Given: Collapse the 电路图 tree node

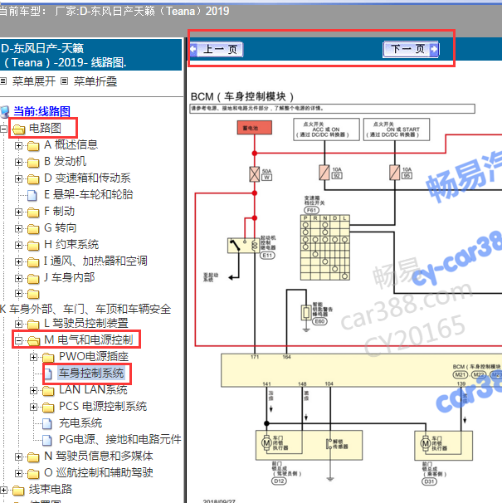Looking at the screenshot, I should pyautogui.click(x=3, y=129).
